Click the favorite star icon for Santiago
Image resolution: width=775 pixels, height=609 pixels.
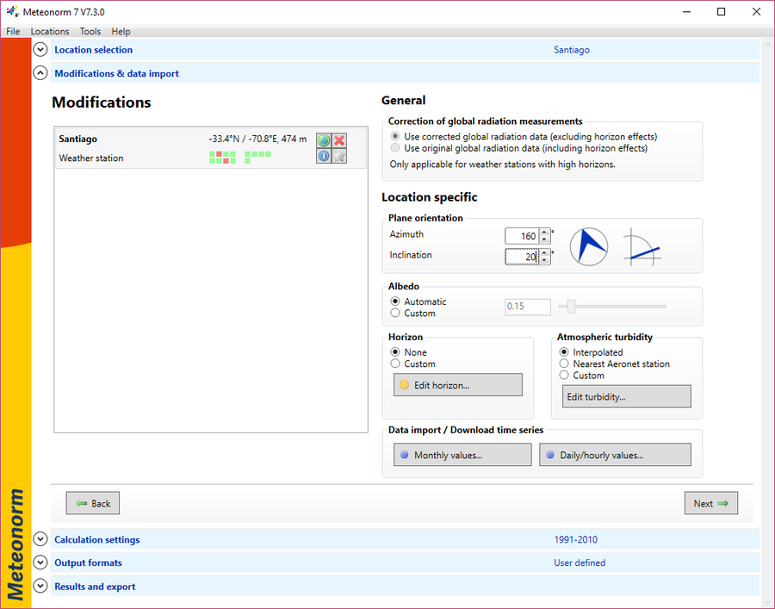tap(339, 156)
